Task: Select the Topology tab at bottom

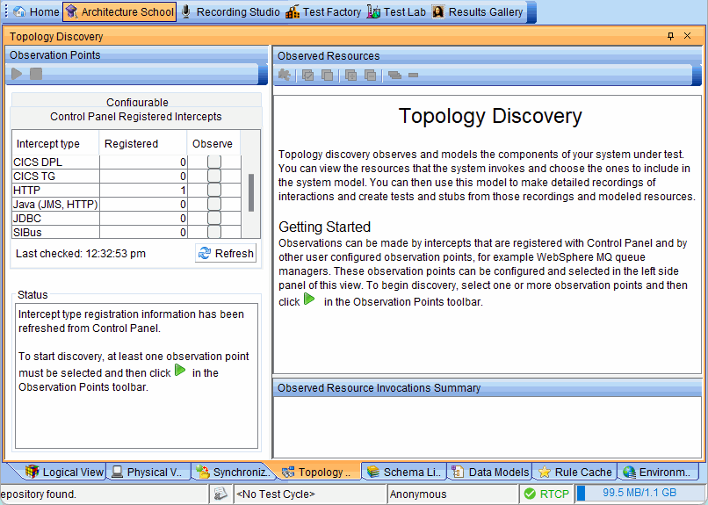Action: click(317, 472)
